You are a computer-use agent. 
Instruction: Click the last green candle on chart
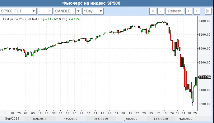196,81
